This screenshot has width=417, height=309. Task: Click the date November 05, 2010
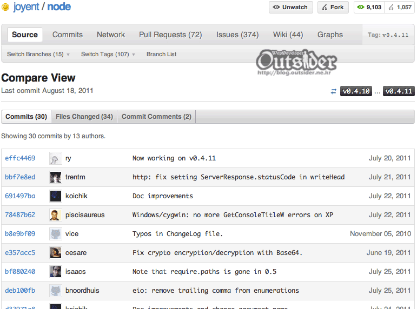tap(381, 234)
